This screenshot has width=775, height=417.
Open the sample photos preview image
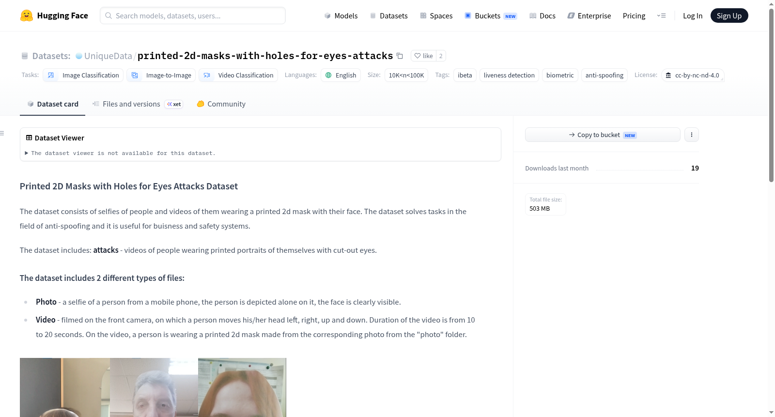pos(153,387)
